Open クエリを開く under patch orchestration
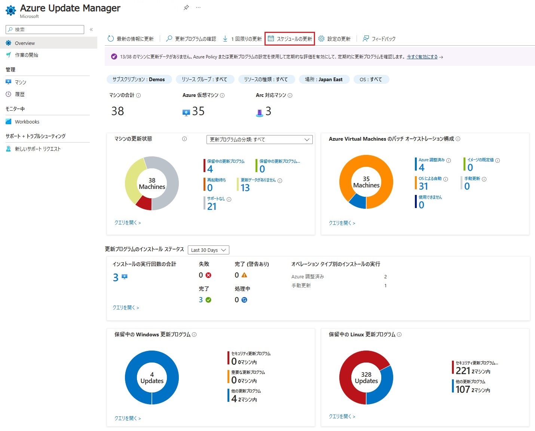Viewport: 535px width, 431px height. (x=342, y=223)
